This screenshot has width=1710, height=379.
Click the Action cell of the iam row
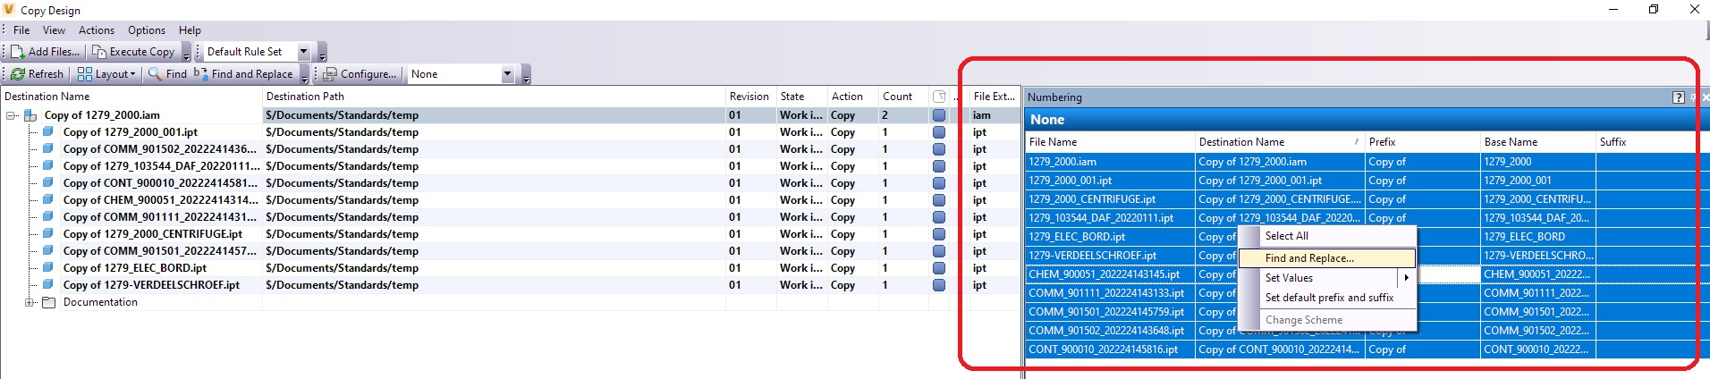(x=852, y=115)
